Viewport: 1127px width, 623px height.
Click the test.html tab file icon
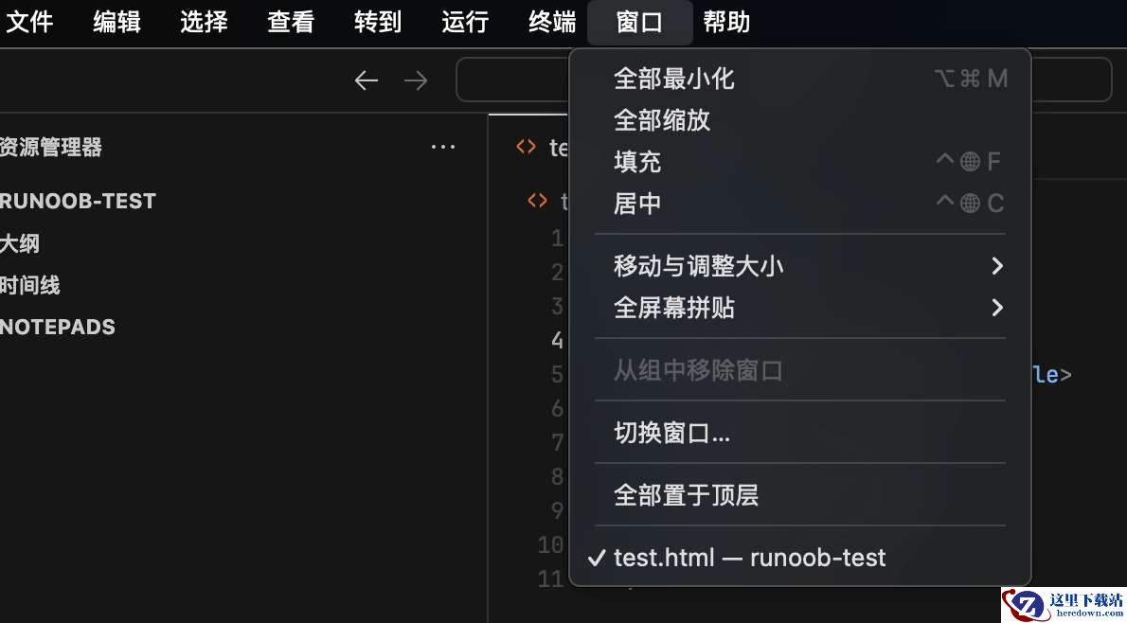click(527, 148)
